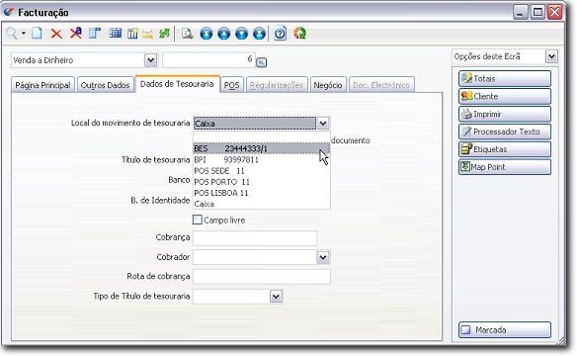Screen dimensions: 577x356
Task: Open the Negócio tab
Action: tap(328, 85)
